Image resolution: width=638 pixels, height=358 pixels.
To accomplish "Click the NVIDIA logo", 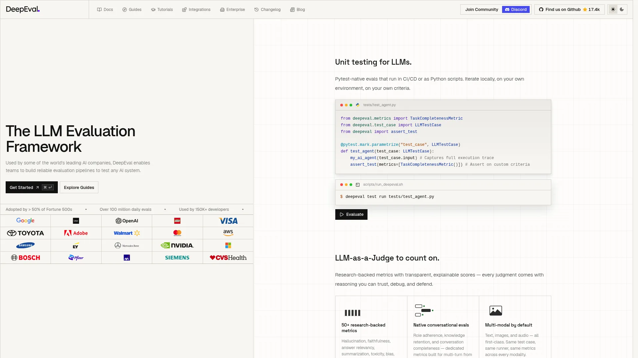I will pos(177,245).
